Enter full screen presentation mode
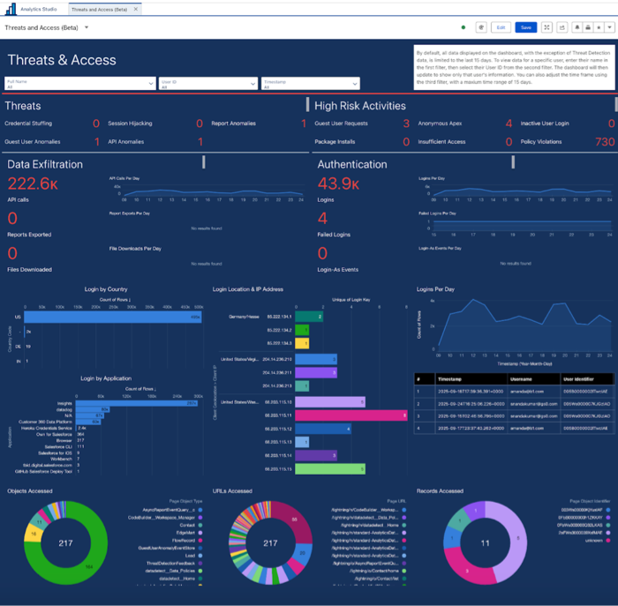 (546, 27)
